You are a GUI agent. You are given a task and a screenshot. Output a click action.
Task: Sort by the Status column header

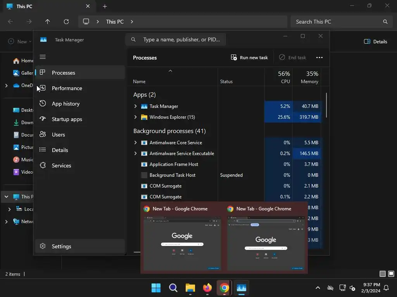point(226,82)
